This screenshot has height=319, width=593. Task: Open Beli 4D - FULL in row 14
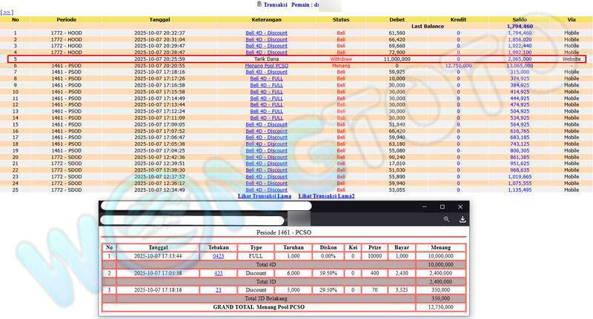point(266,118)
